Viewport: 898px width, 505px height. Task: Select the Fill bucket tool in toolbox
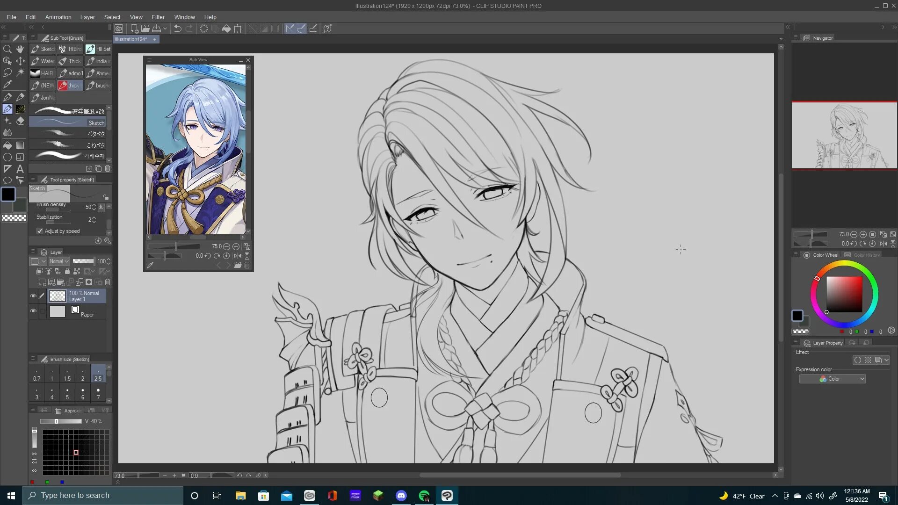(x=7, y=145)
